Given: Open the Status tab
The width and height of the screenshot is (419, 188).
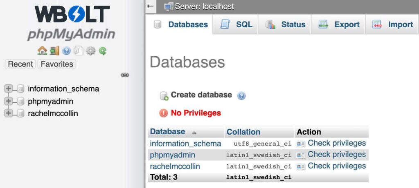Looking at the screenshot, I should tap(286, 24).
